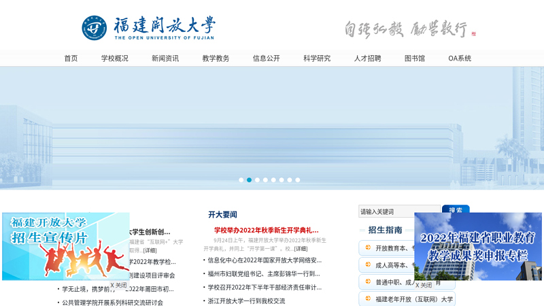Open the 科学研究 menu item
The width and height of the screenshot is (544, 306).
[x=317, y=58]
